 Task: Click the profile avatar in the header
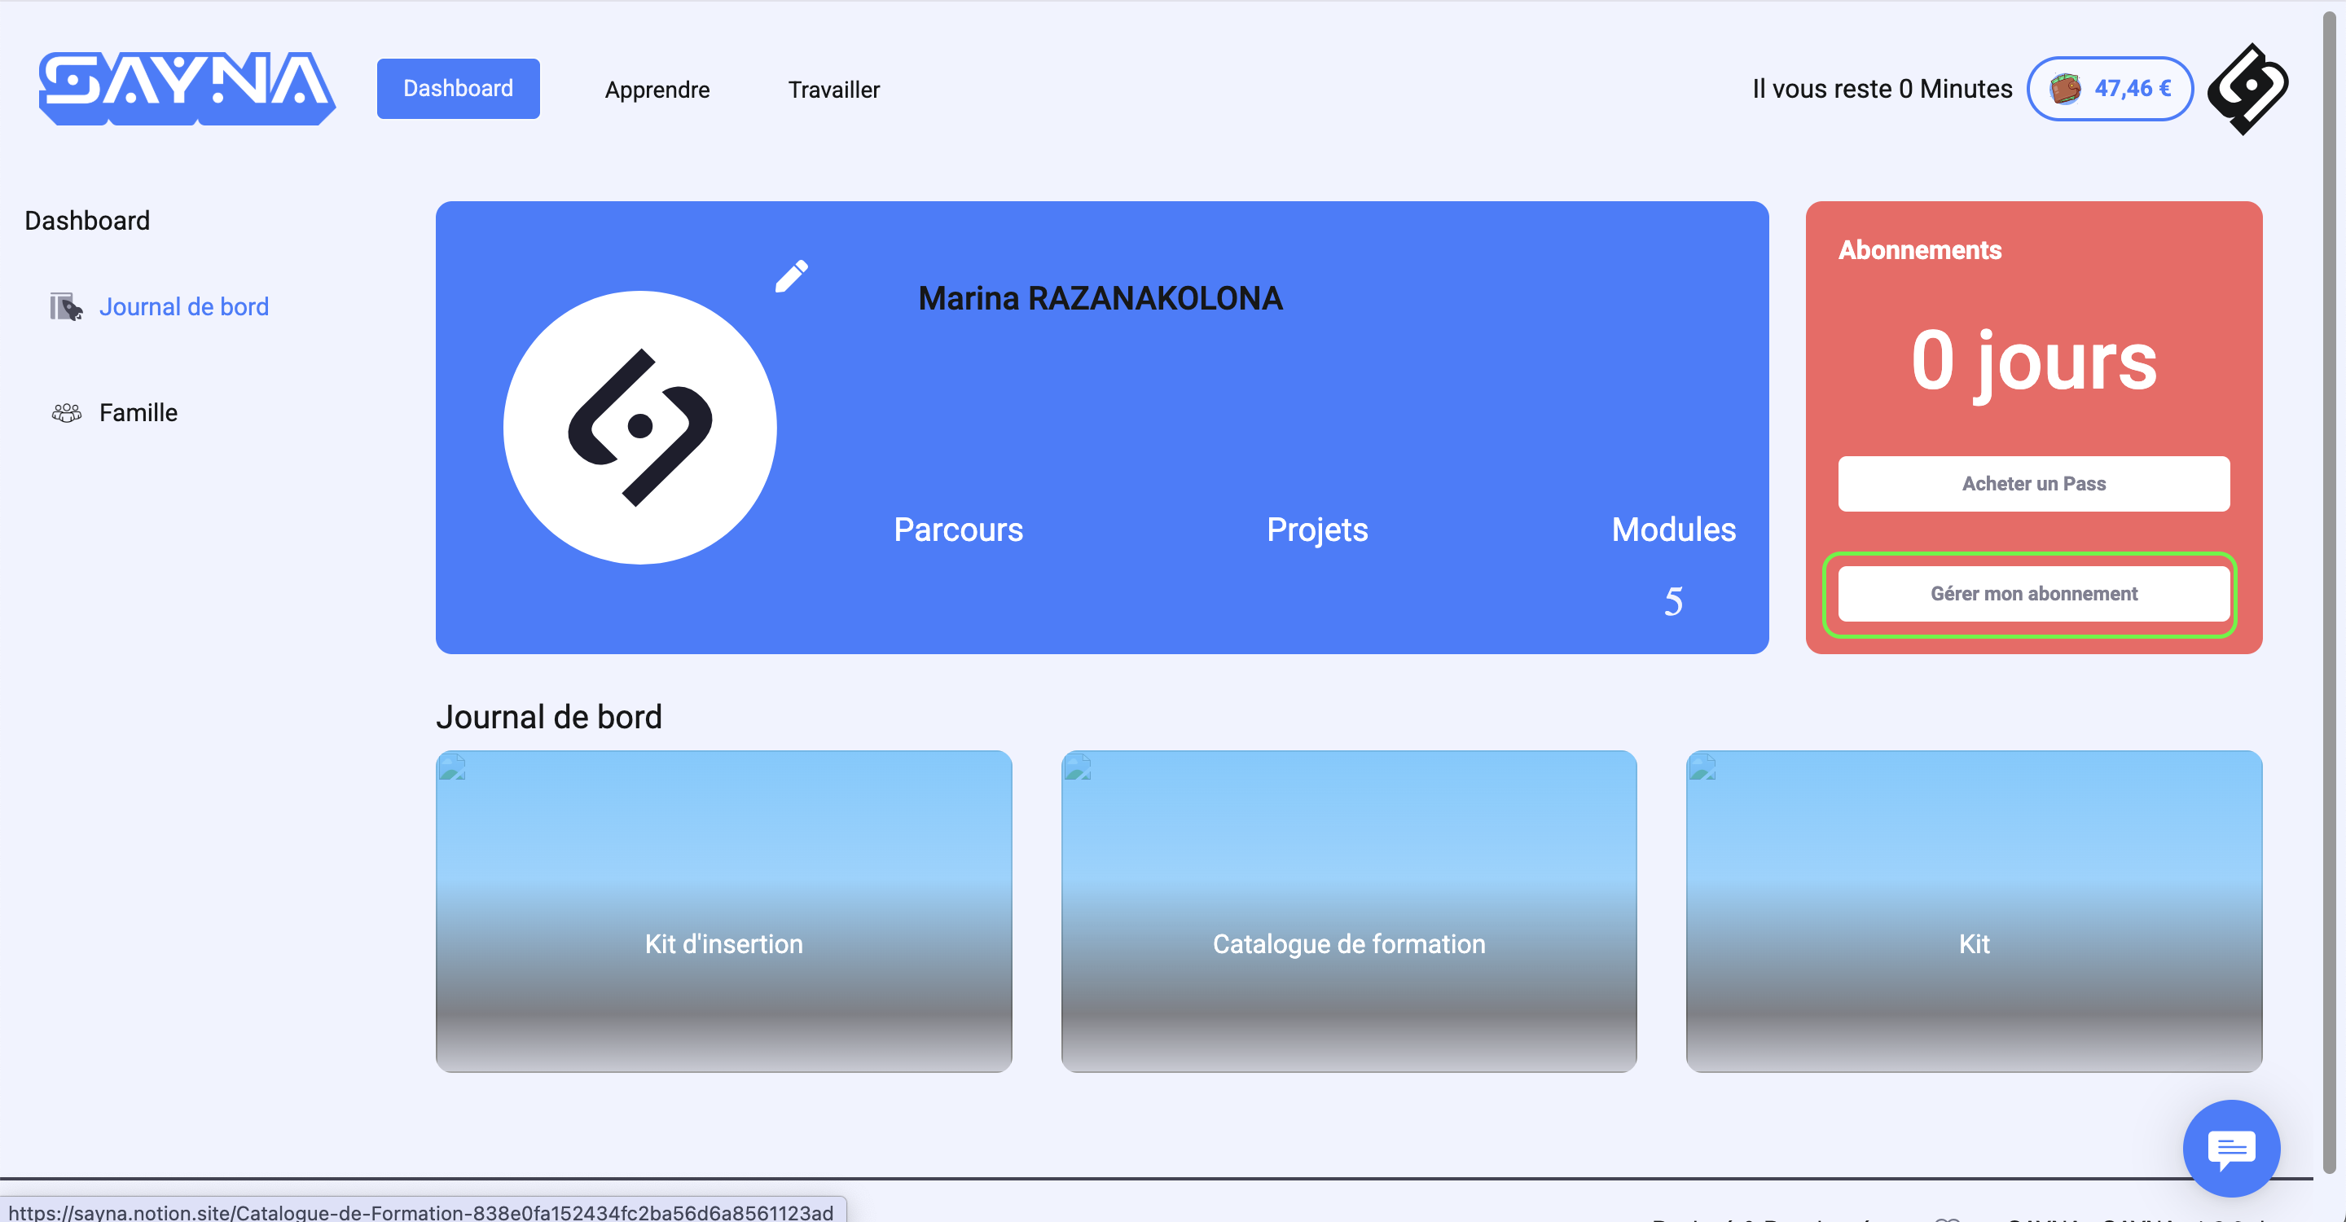2247,88
